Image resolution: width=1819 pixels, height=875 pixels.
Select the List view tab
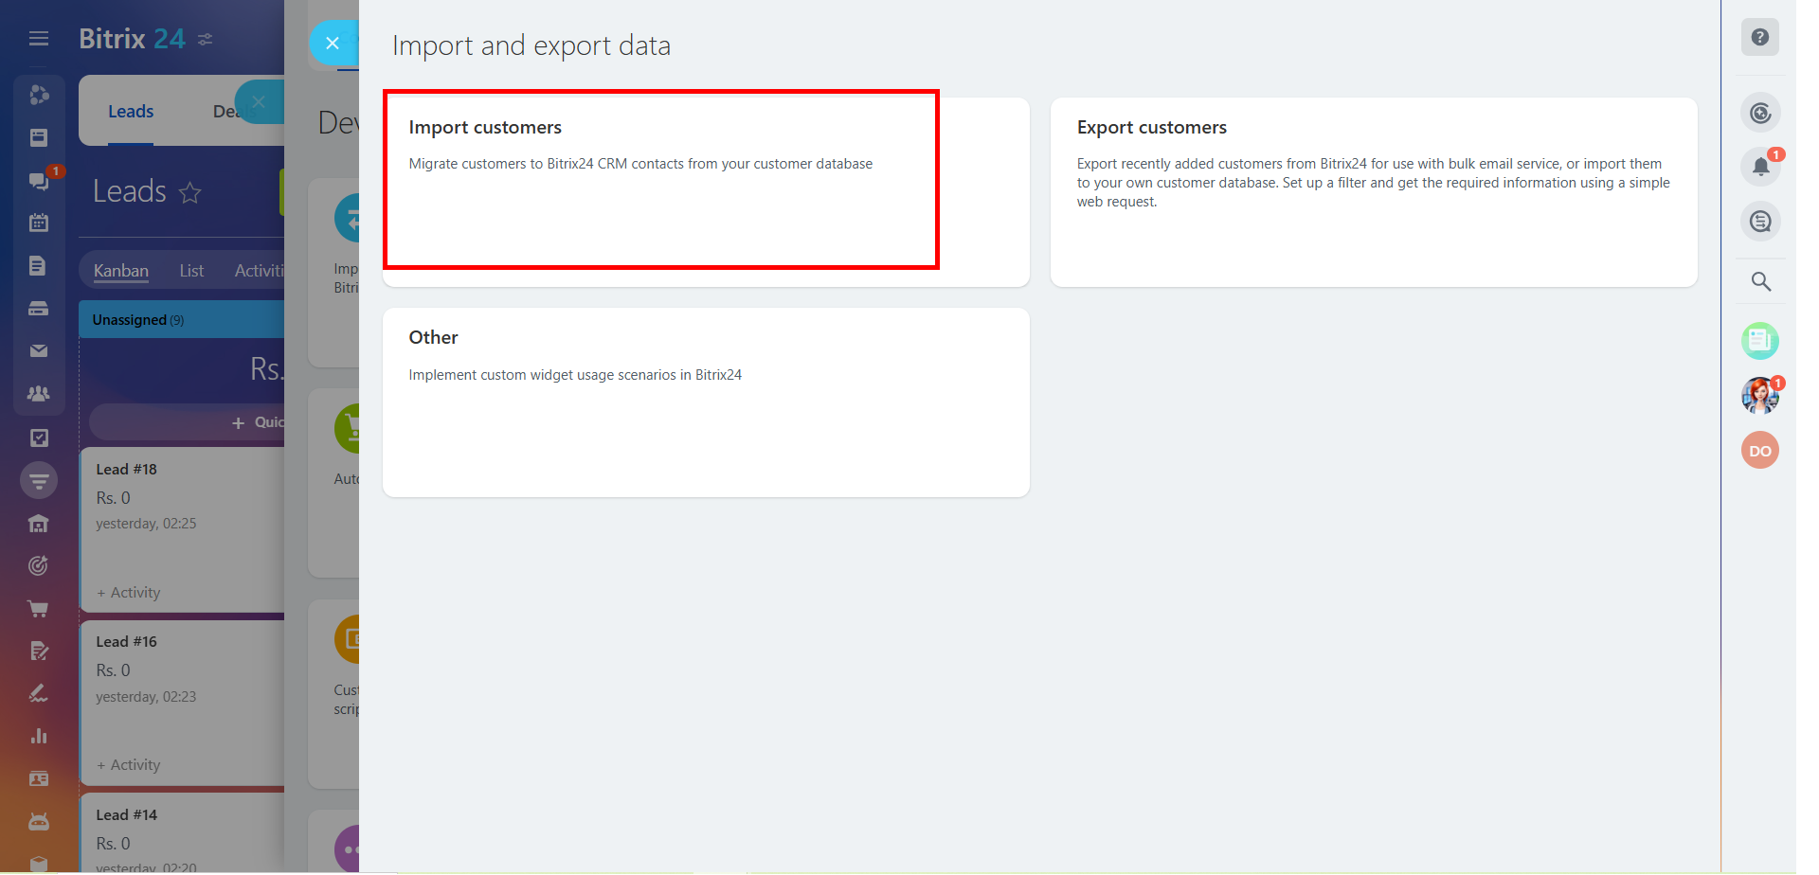pos(191,271)
